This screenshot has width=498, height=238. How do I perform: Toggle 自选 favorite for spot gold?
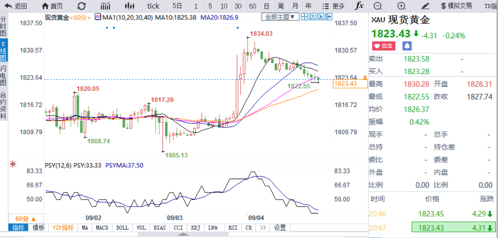pos(384,46)
